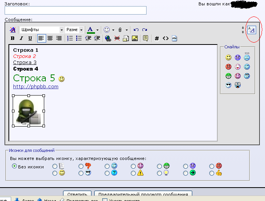
Task: Switch editor mode with the circled A icon
Action: coord(251,30)
